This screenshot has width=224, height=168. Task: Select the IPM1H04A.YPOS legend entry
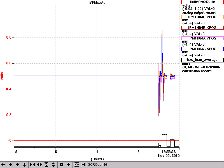click(x=202, y=38)
